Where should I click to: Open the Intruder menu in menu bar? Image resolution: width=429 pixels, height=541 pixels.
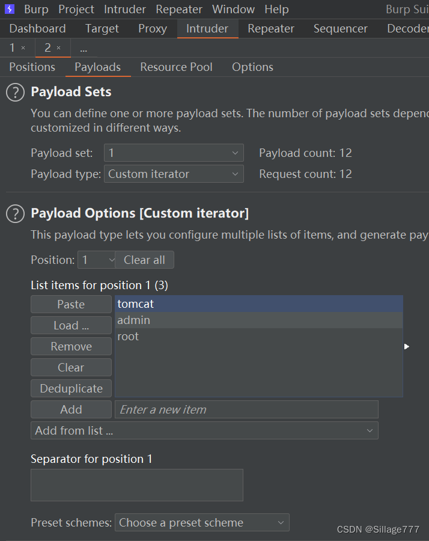[125, 10]
